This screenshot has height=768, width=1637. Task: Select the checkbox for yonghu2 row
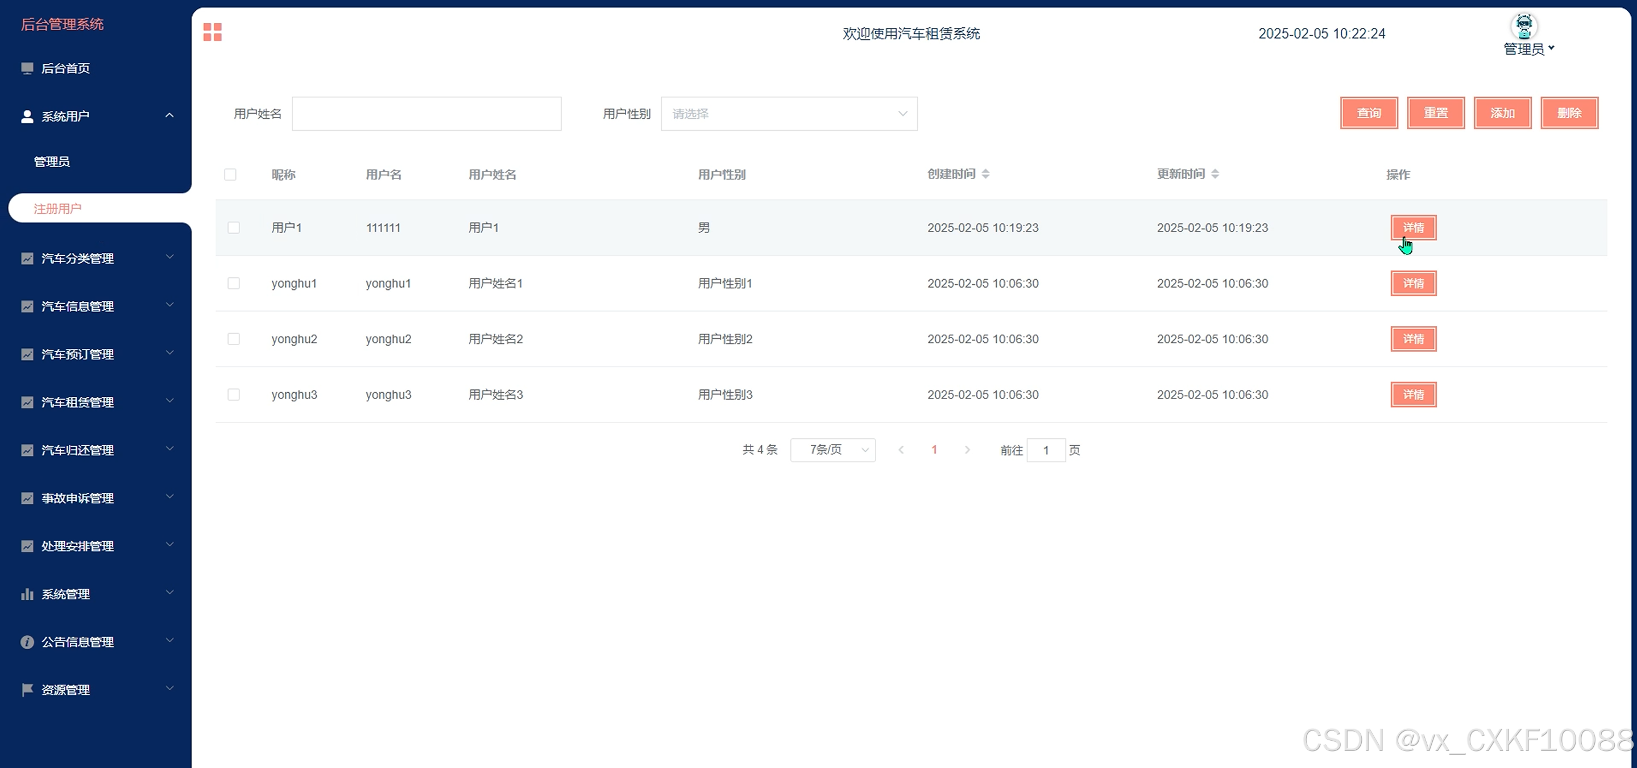(x=234, y=339)
